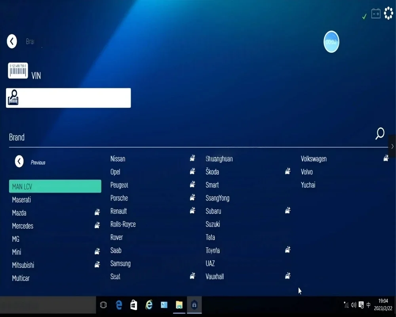Select the Rolls-Royce brand
The width and height of the screenshot is (396, 317).
123,224
